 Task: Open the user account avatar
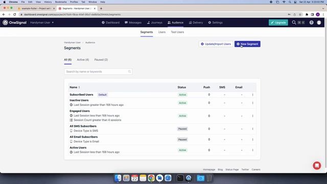point(319,22)
